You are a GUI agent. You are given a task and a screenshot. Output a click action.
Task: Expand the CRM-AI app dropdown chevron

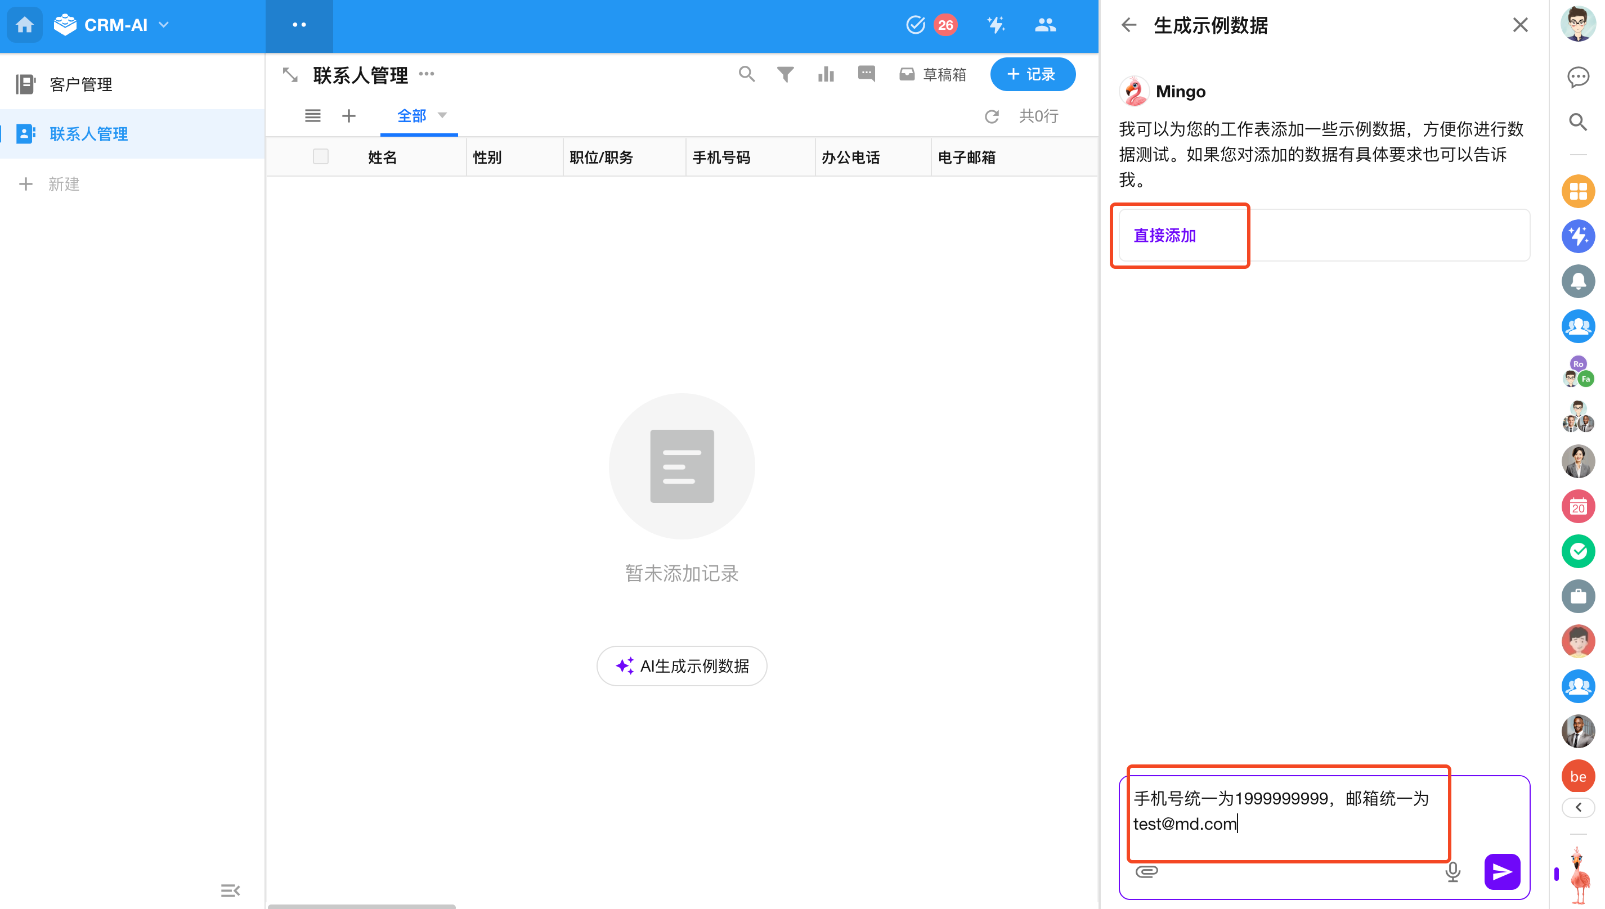coord(164,25)
